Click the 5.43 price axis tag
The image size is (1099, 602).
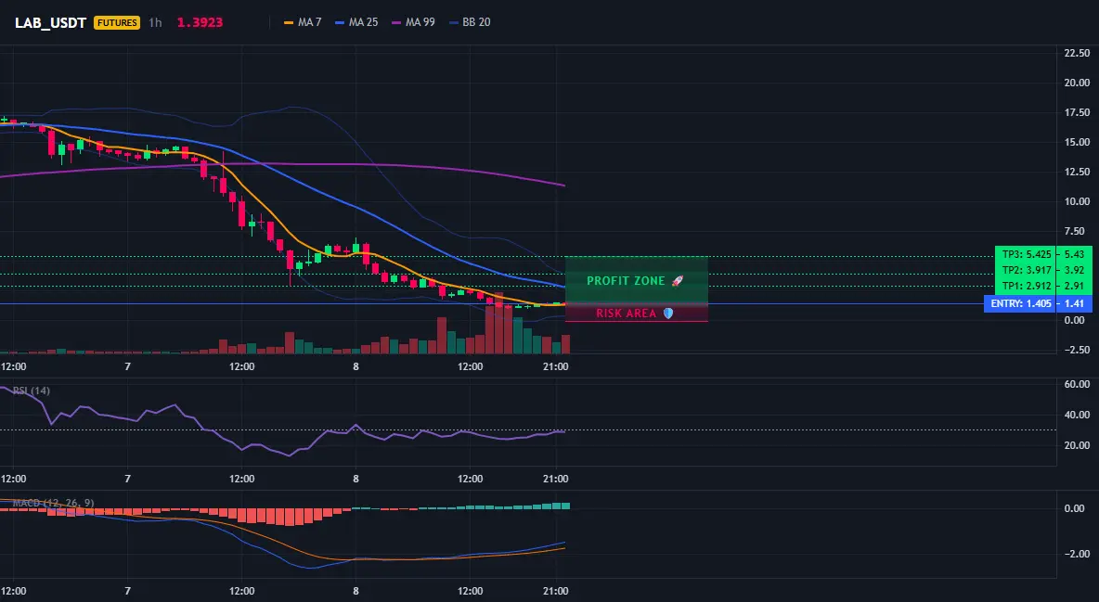point(1074,254)
